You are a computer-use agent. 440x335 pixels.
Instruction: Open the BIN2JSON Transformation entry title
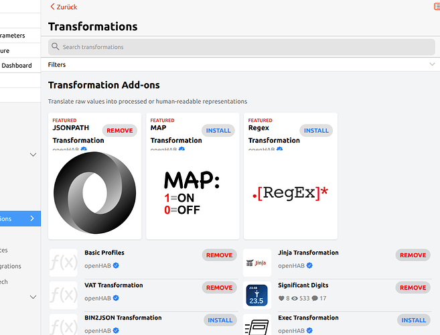click(x=123, y=318)
